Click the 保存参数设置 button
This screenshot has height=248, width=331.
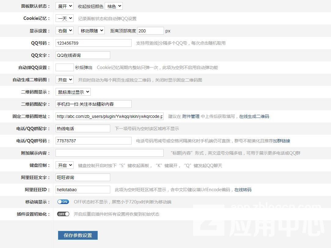coord(78,235)
